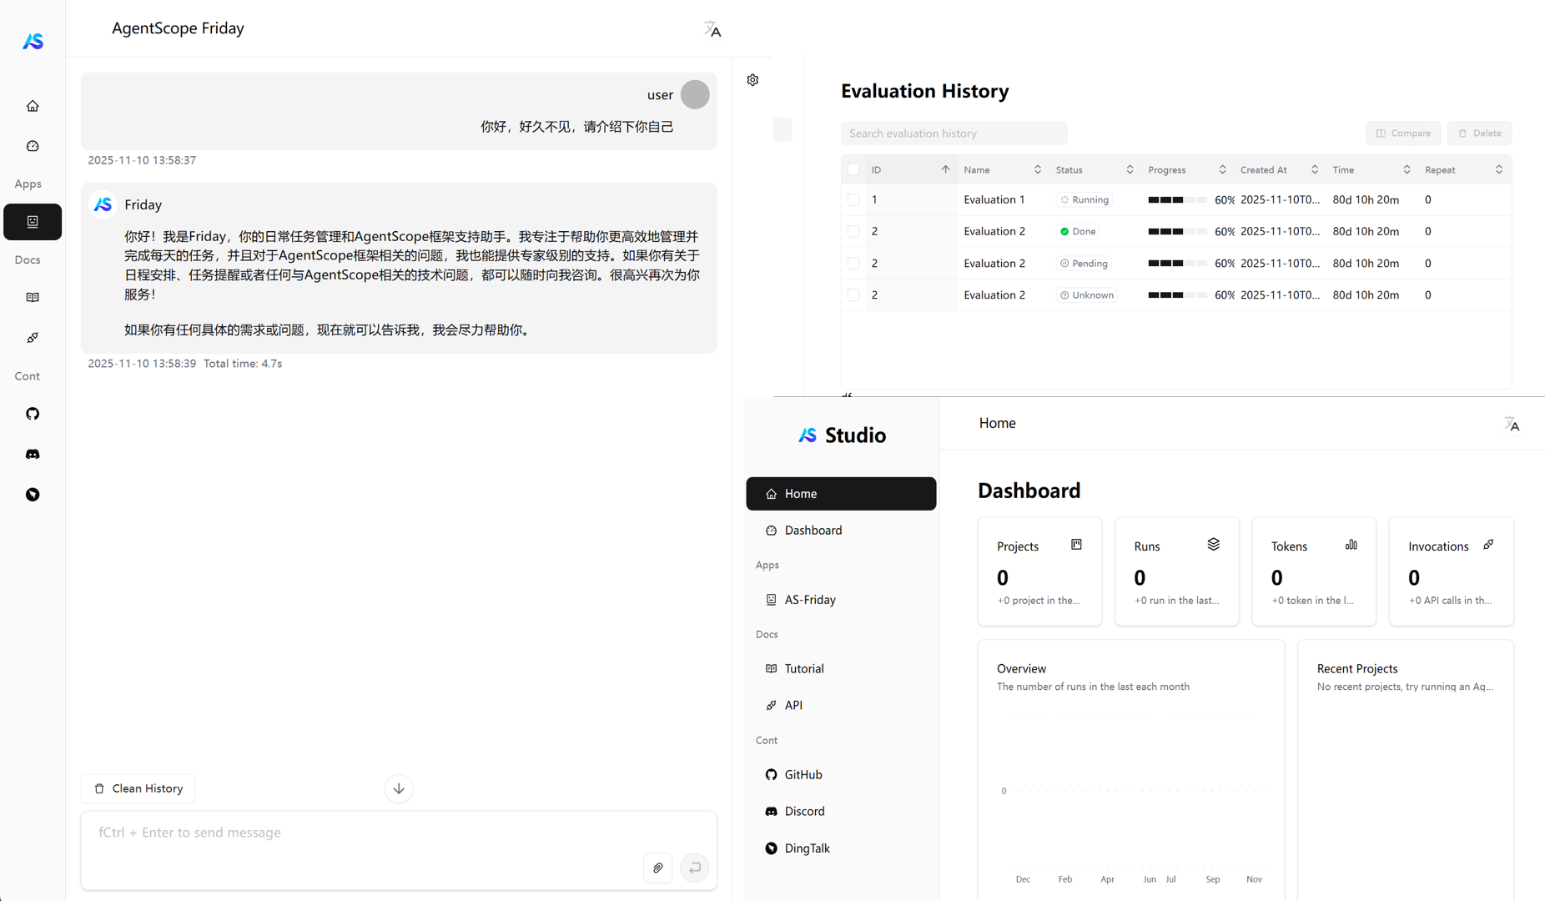This screenshot has width=1545, height=901.
Task: Jump to the latest message using the down arrow
Action: 399,788
